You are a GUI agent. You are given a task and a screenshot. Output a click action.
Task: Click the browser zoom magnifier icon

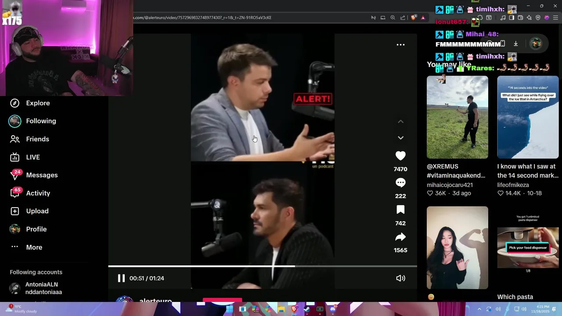393,18
